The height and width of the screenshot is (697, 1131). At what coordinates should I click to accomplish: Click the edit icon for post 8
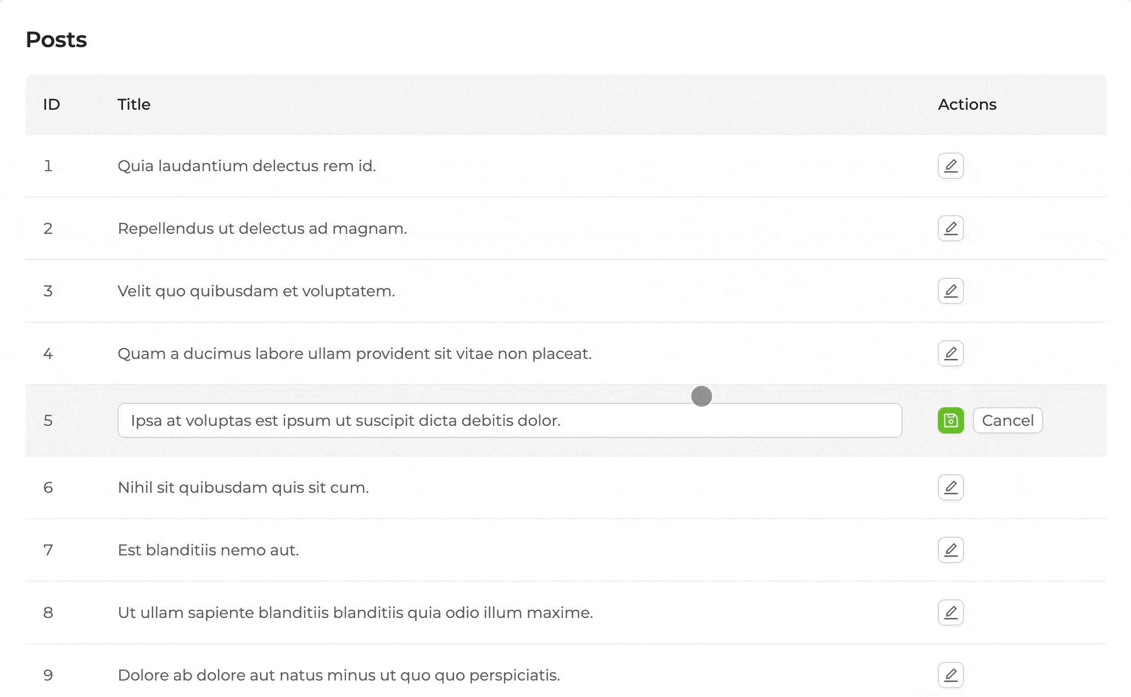click(x=950, y=612)
